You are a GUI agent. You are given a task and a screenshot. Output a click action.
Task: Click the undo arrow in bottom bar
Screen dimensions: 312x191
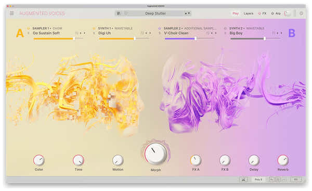272,180
